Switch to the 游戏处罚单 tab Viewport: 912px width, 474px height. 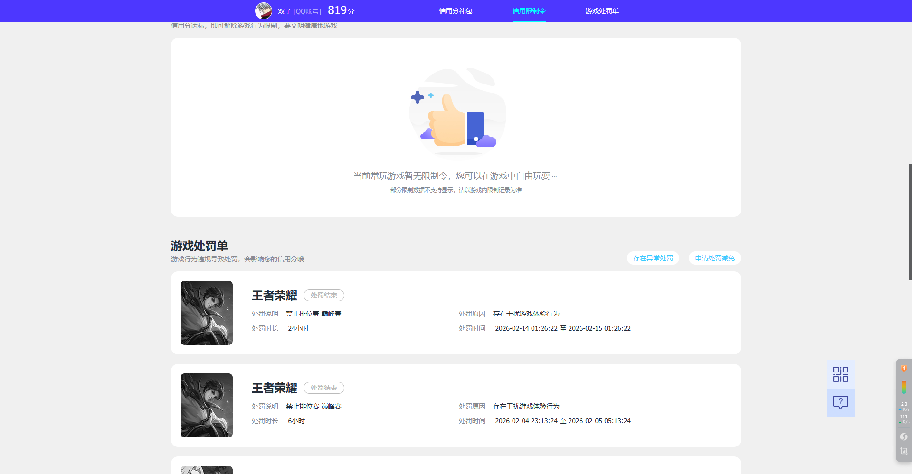tap(602, 11)
